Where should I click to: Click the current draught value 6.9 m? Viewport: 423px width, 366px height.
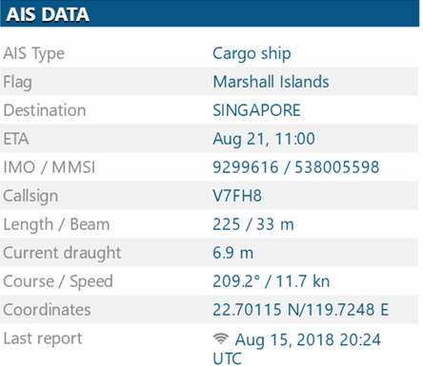[233, 253]
